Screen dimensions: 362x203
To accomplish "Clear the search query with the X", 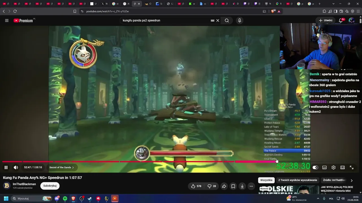I will [x=218, y=21].
